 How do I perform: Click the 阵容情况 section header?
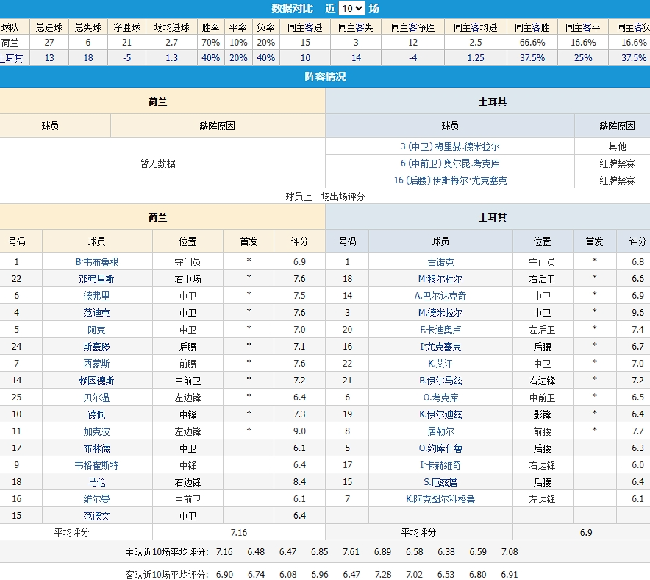coord(325,77)
